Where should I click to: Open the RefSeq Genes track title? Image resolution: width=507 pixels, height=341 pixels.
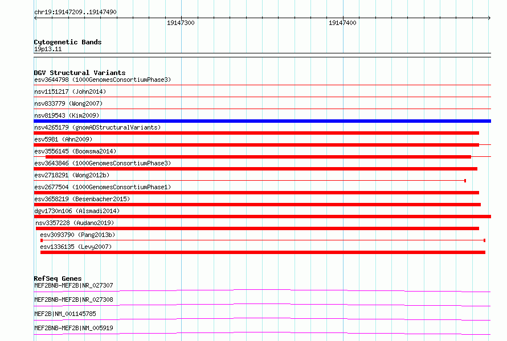(58, 278)
